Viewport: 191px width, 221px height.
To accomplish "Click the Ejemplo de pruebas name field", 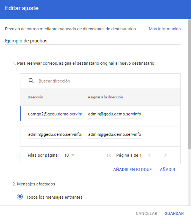I will tap(93, 41).
